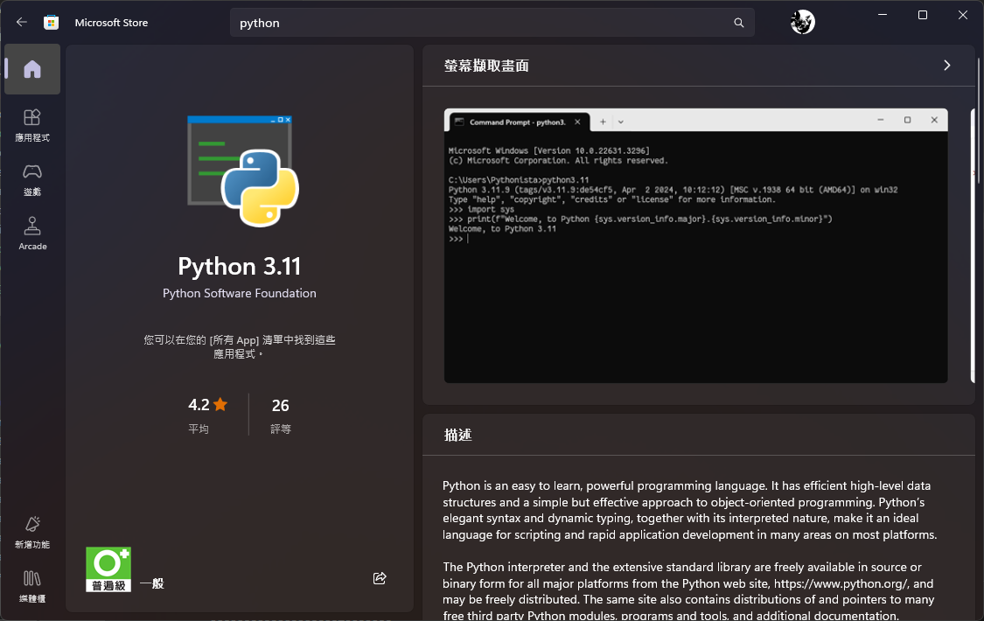Screen dimensions: 984x621
Task: Click the 4.2 star average rating
Action: point(207,405)
